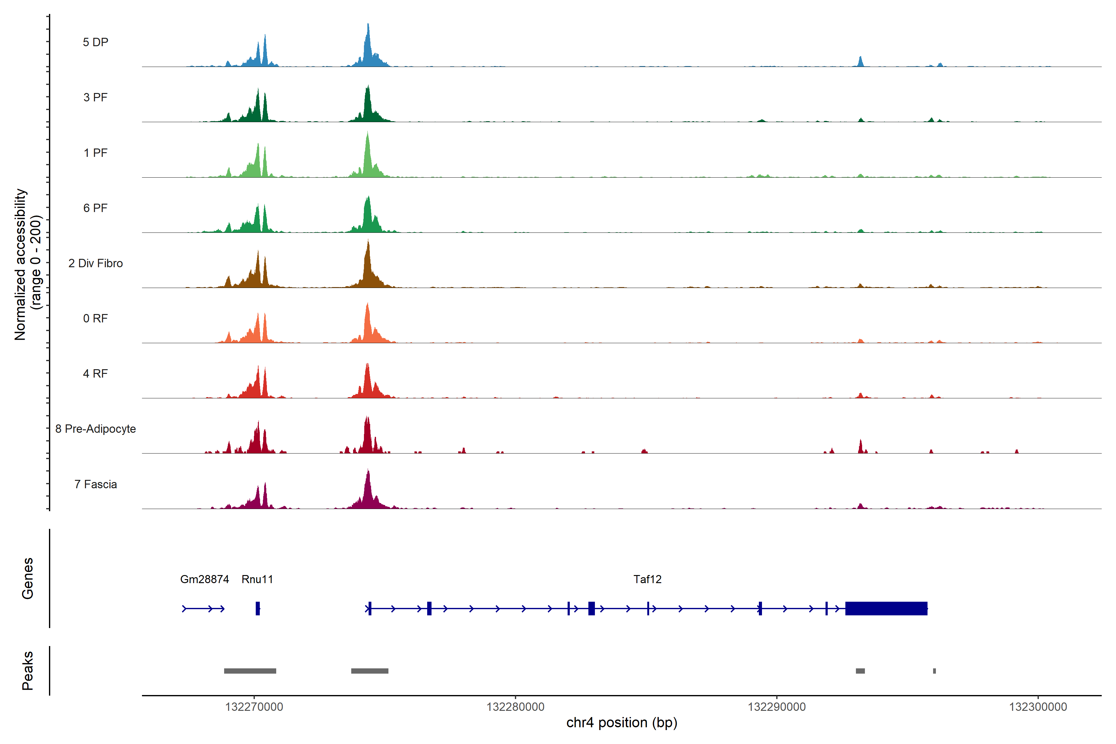The image size is (1116, 744).
Task: Click the 132280000 axis tick label
Action: pyautogui.click(x=515, y=707)
